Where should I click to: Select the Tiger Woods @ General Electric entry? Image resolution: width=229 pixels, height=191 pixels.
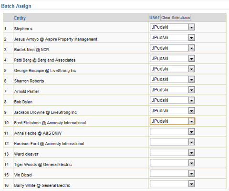(43, 164)
